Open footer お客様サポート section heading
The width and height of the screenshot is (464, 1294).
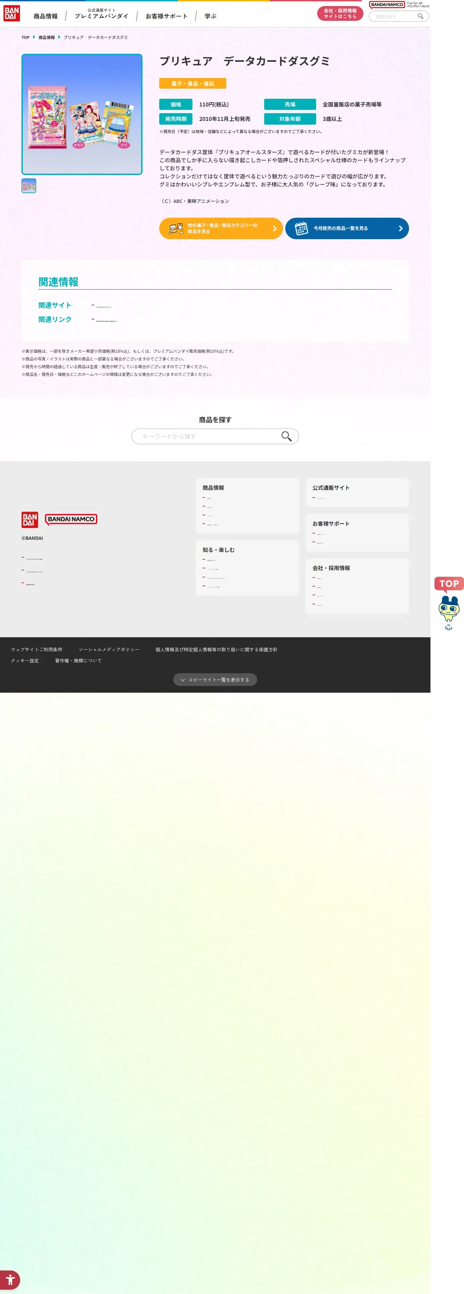pos(331,523)
